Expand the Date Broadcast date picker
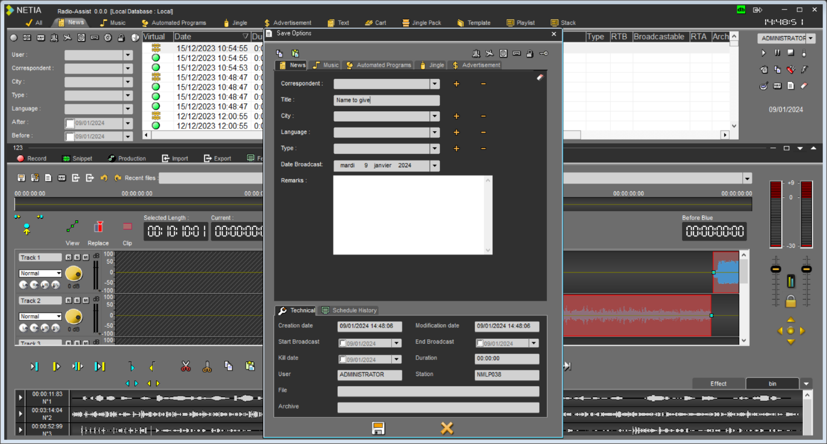 pyautogui.click(x=435, y=165)
